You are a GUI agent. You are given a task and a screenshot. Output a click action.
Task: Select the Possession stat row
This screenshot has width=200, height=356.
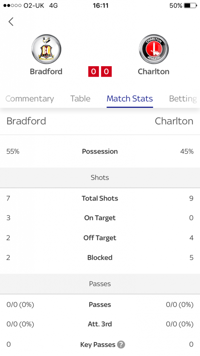[100, 151]
